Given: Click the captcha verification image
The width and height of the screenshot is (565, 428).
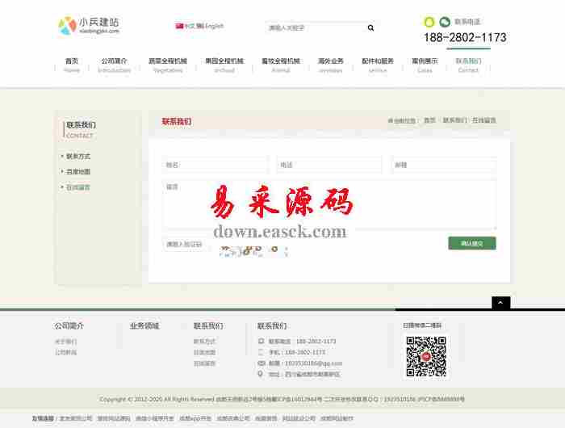Looking at the screenshot, I should pyautogui.click(x=253, y=251).
